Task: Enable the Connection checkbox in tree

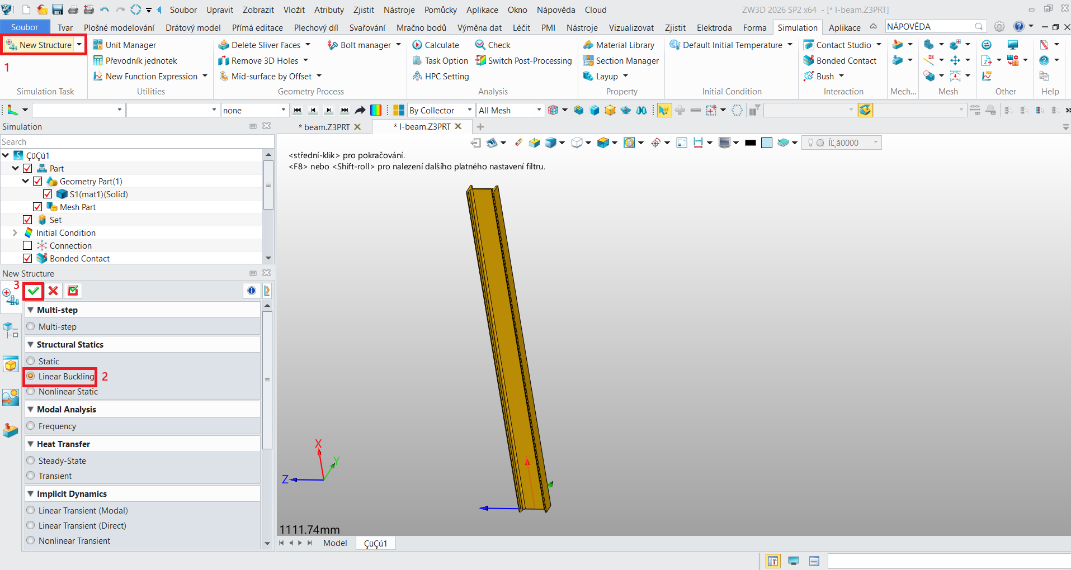Action: (27, 245)
